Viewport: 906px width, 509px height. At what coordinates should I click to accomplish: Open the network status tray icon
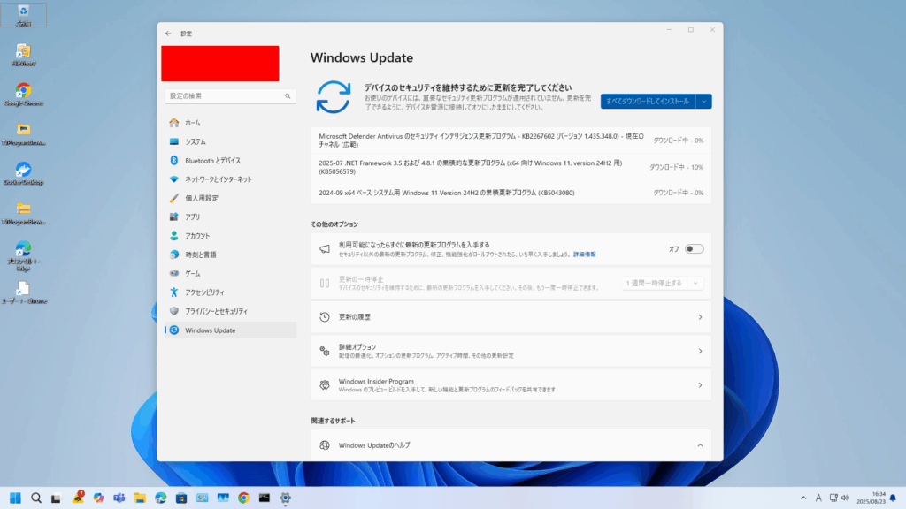833,498
